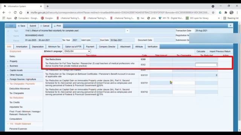Image resolution: width=241 pixels, height=135 pixels.
Task: Click Tax Chargeable field for code 930701
Action: tap(184, 83)
